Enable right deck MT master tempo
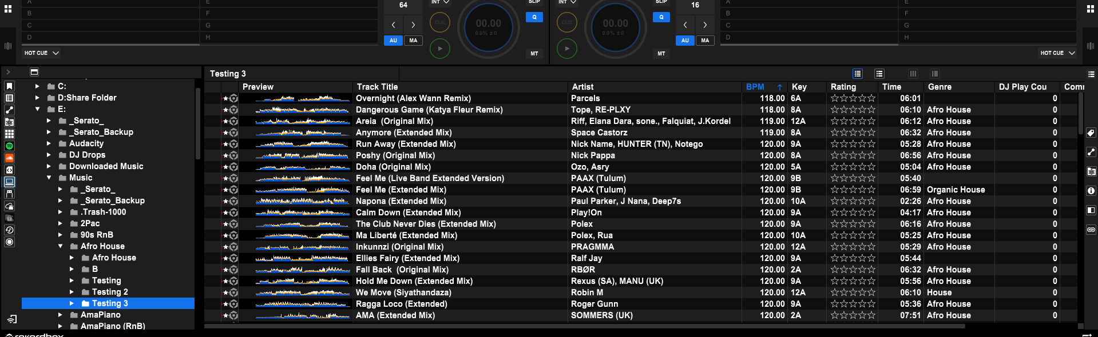Image resolution: width=1098 pixels, height=337 pixels. (x=661, y=54)
